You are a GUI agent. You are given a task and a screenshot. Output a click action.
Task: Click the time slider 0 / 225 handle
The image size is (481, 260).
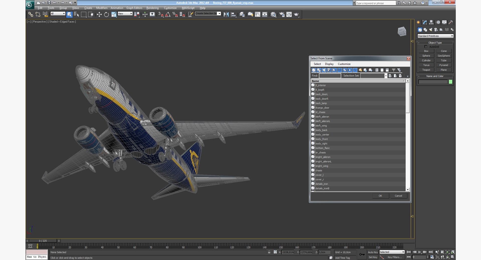43,241
